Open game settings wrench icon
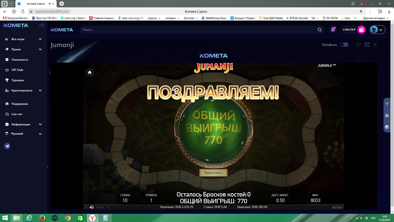Screen dimensions: 394x222 click(86, 207)
